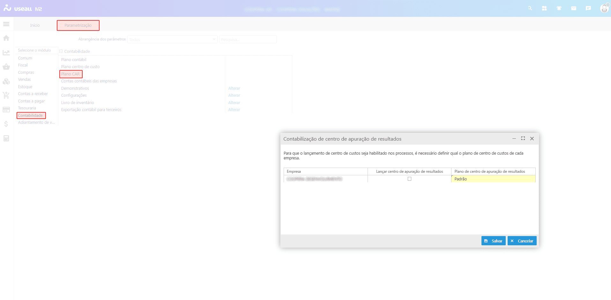Open the hamburger menu in the sidebar
Screen dimensions: 611x300
coord(6,24)
